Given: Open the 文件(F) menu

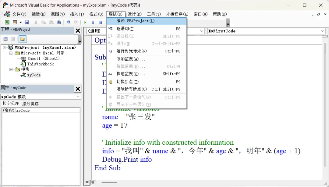Looking at the screenshot, I should tap(19, 14).
